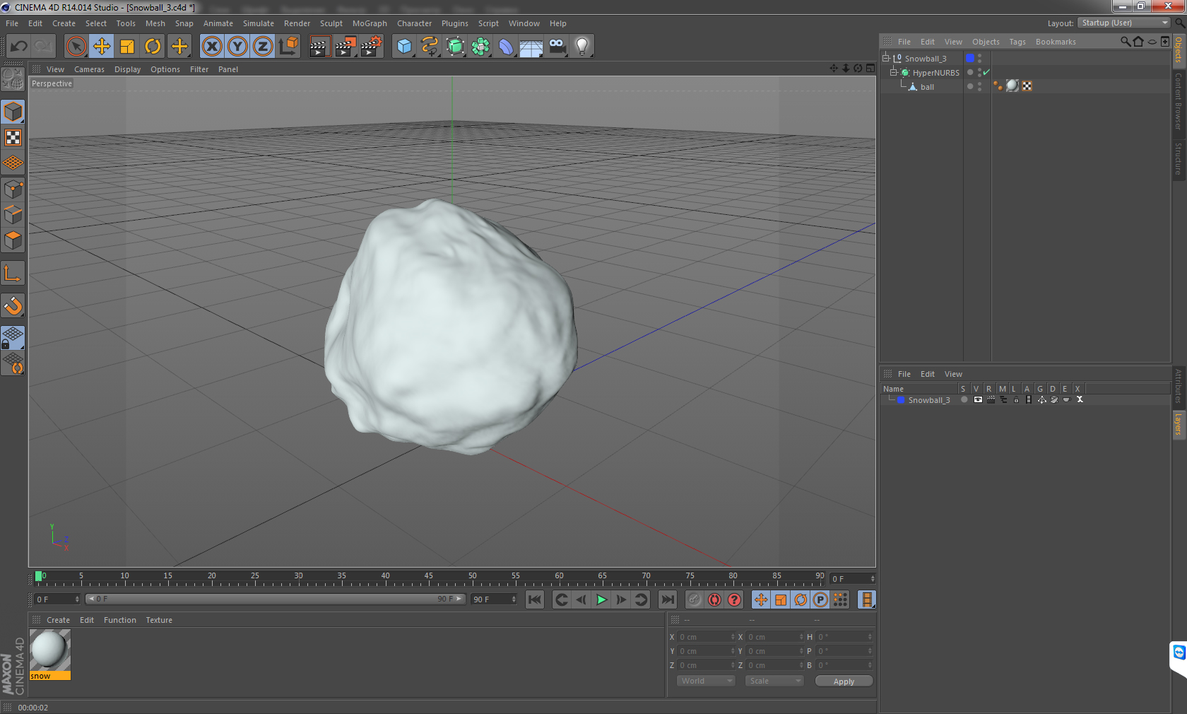Switch to Edges mode
1187x714 pixels.
pyautogui.click(x=13, y=214)
